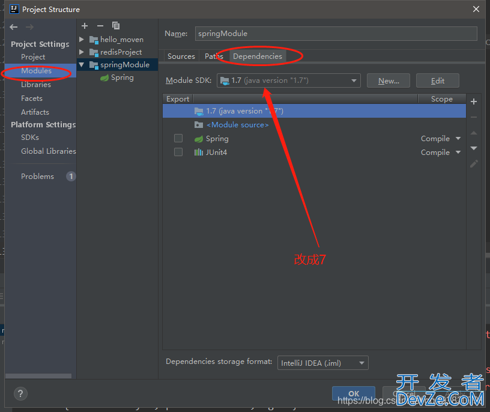Open scope dropdown for JUnit4
The image size is (490, 412).
point(458,152)
